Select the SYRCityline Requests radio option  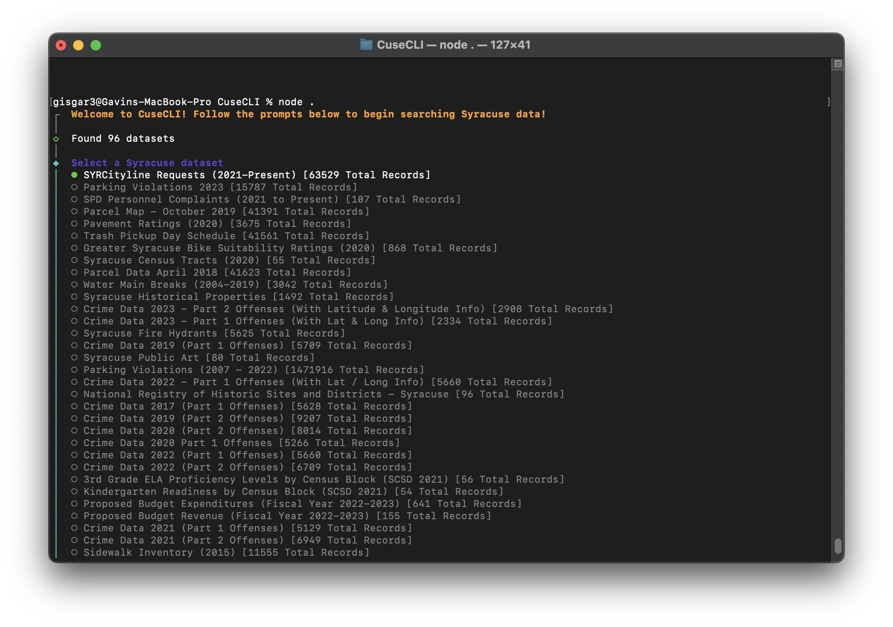(x=74, y=175)
